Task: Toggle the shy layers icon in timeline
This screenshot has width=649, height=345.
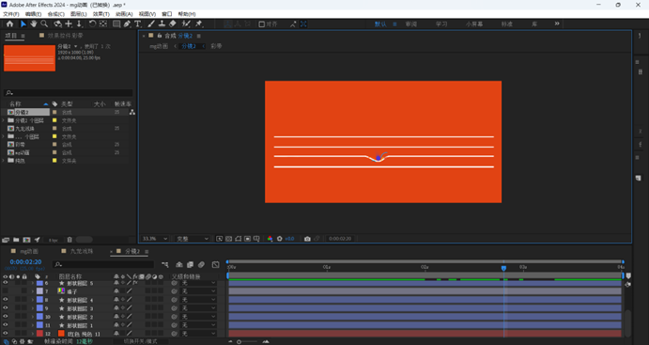Action: coord(179,264)
